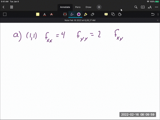Image resolution: width=160 pixels, height=120 pixels.
Task: Open the thumbnail grid view
Action: (x=12, y=7)
